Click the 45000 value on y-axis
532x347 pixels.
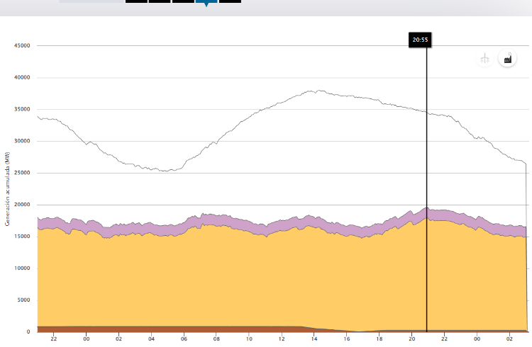click(x=22, y=46)
